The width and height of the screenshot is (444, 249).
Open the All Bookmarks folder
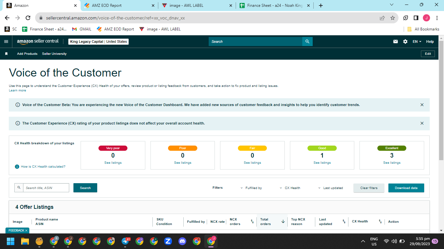(x=423, y=29)
